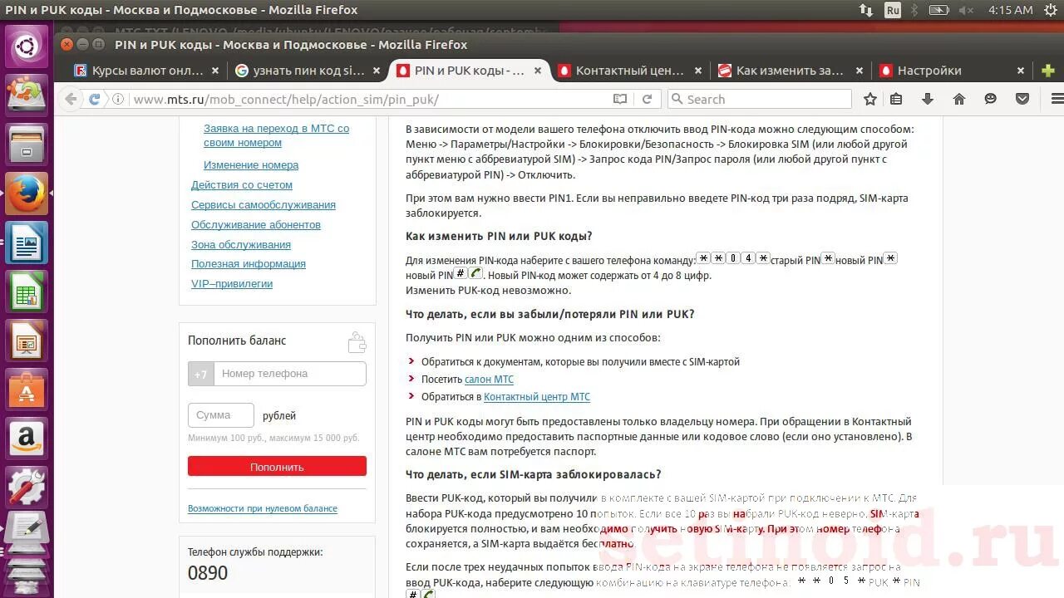
Task: Open 'Возможности при нулевом балансе' link
Action: tap(263, 508)
